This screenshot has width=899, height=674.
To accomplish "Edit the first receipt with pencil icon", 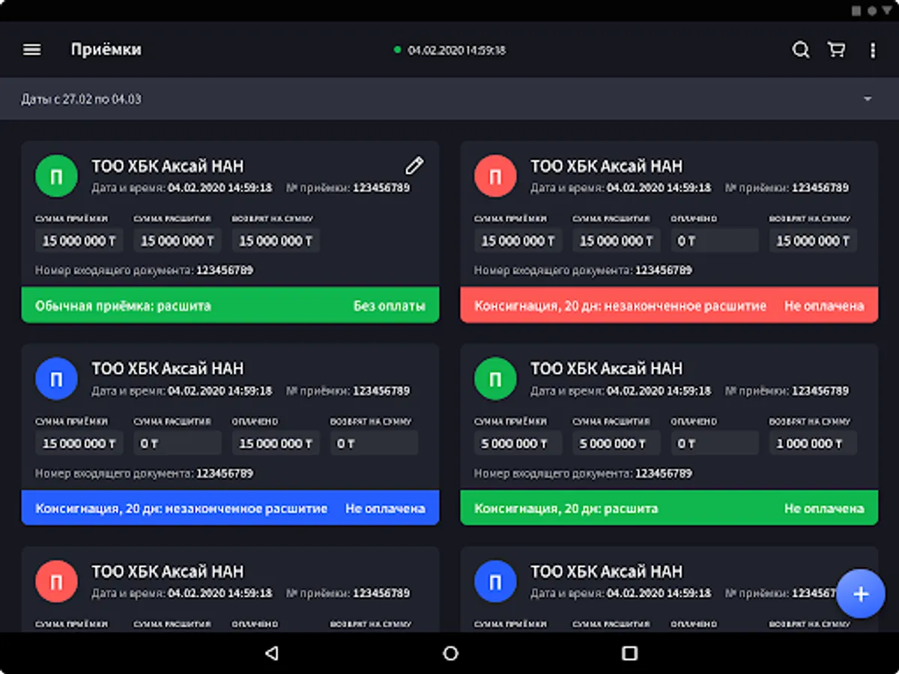I will (x=414, y=166).
